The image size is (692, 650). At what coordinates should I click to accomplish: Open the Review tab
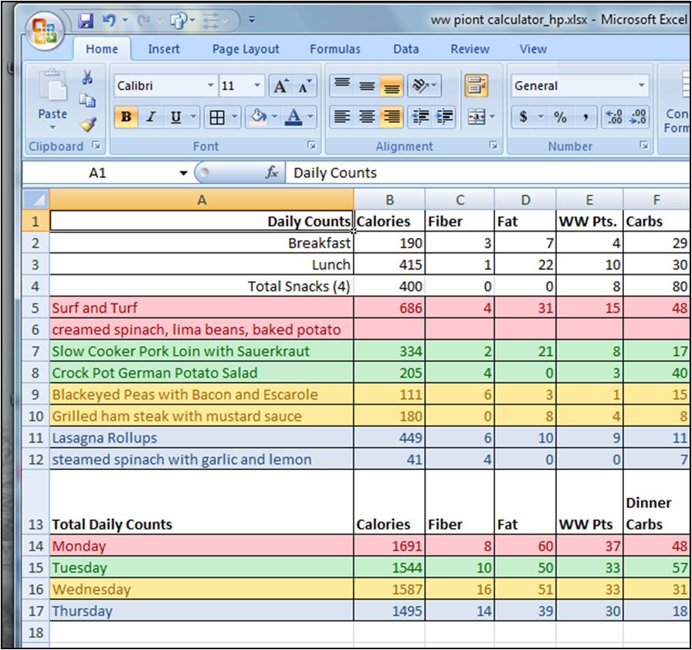(x=470, y=49)
